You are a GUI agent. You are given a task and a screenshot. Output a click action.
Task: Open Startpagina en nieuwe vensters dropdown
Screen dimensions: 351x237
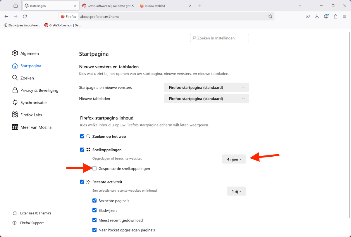click(x=207, y=87)
